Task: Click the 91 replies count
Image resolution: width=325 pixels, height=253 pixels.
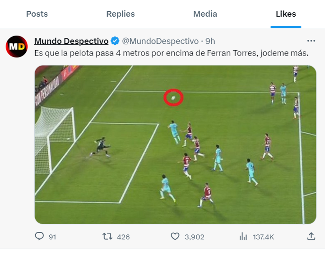Action: pyautogui.click(x=52, y=237)
